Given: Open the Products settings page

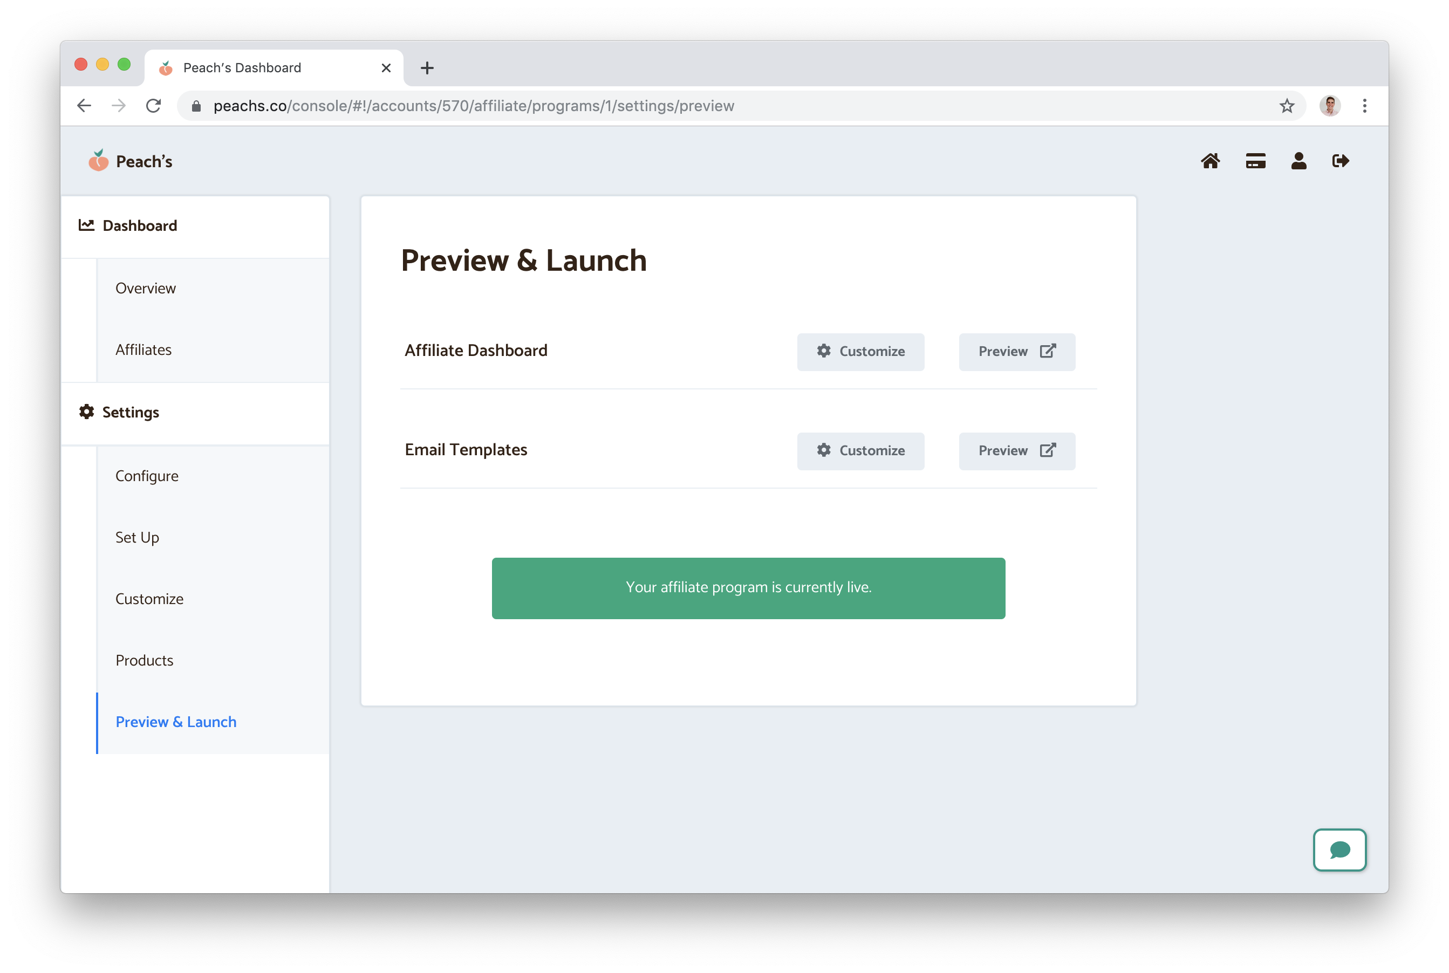Looking at the screenshot, I should tap(144, 660).
